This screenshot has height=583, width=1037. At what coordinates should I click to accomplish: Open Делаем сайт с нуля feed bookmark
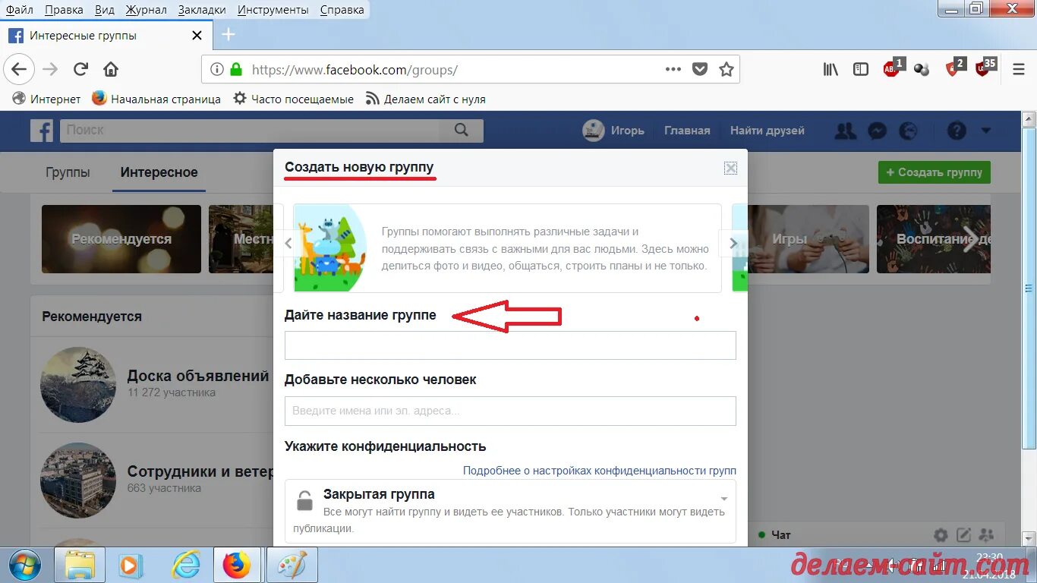coord(426,99)
